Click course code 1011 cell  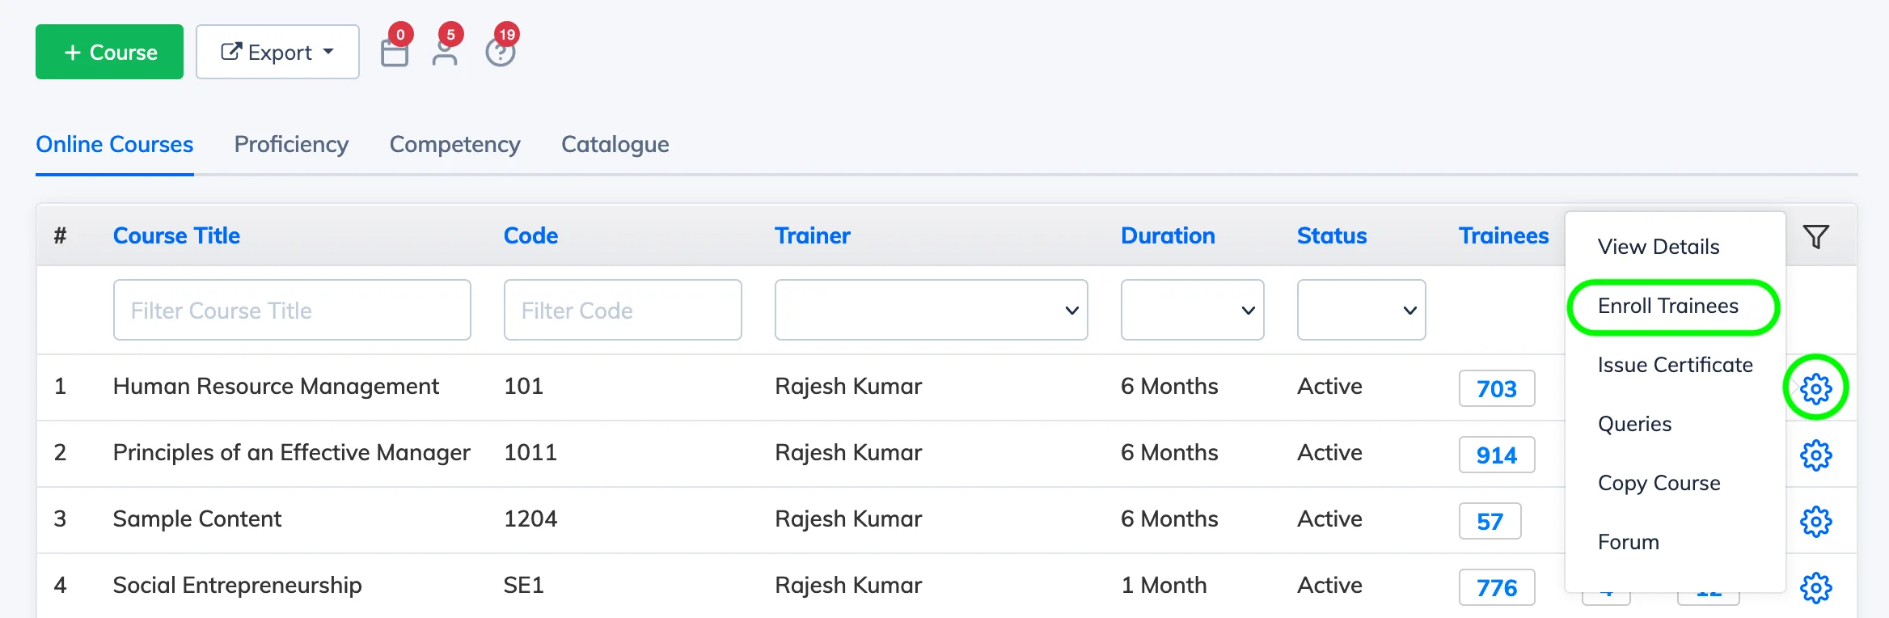tap(530, 452)
